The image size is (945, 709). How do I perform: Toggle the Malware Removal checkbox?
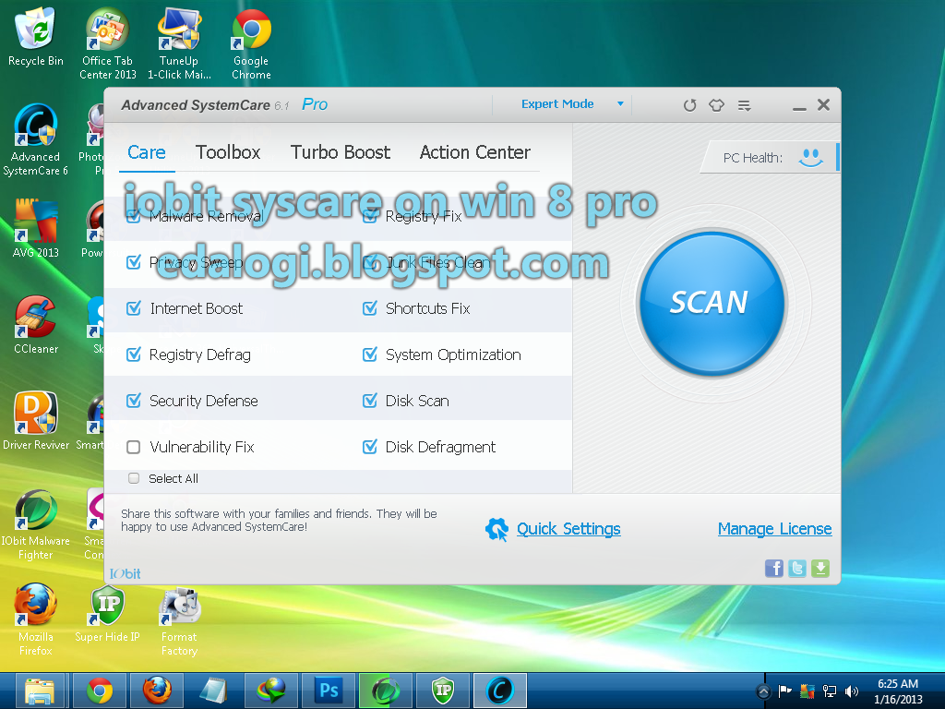[x=134, y=216]
